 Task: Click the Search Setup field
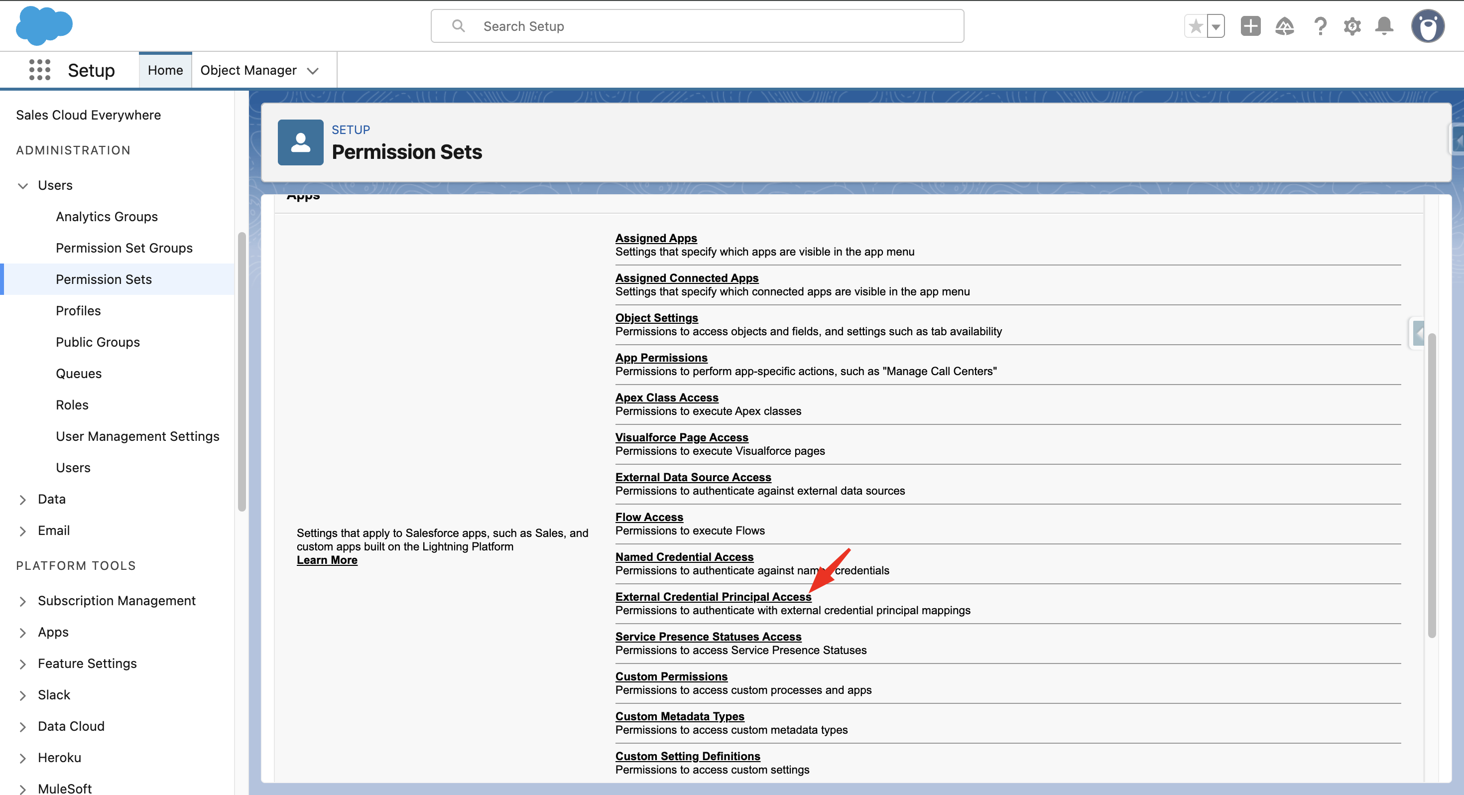[x=697, y=26]
